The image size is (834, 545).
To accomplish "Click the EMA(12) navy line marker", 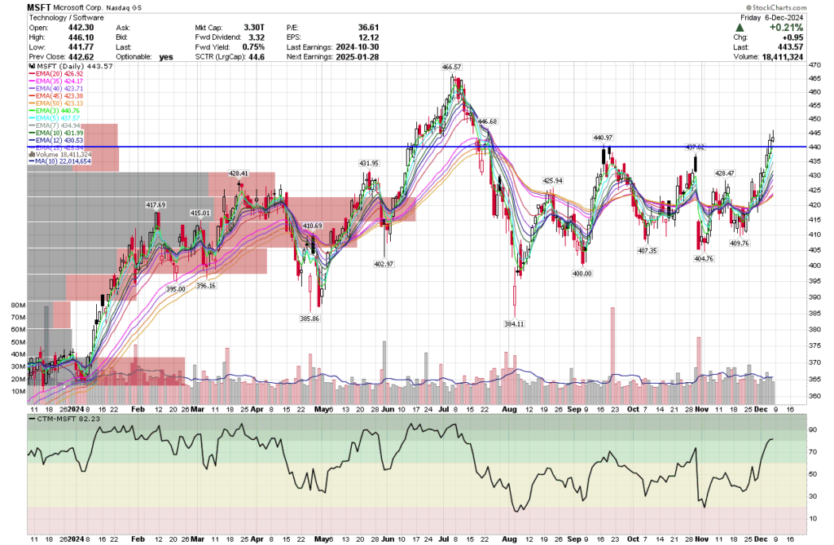I will click(32, 140).
